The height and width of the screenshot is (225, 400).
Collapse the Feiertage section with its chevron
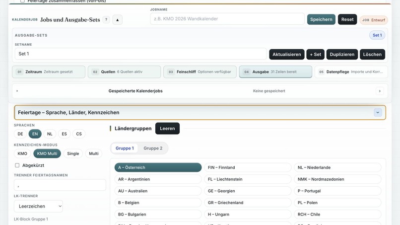click(x=378, y=112)
